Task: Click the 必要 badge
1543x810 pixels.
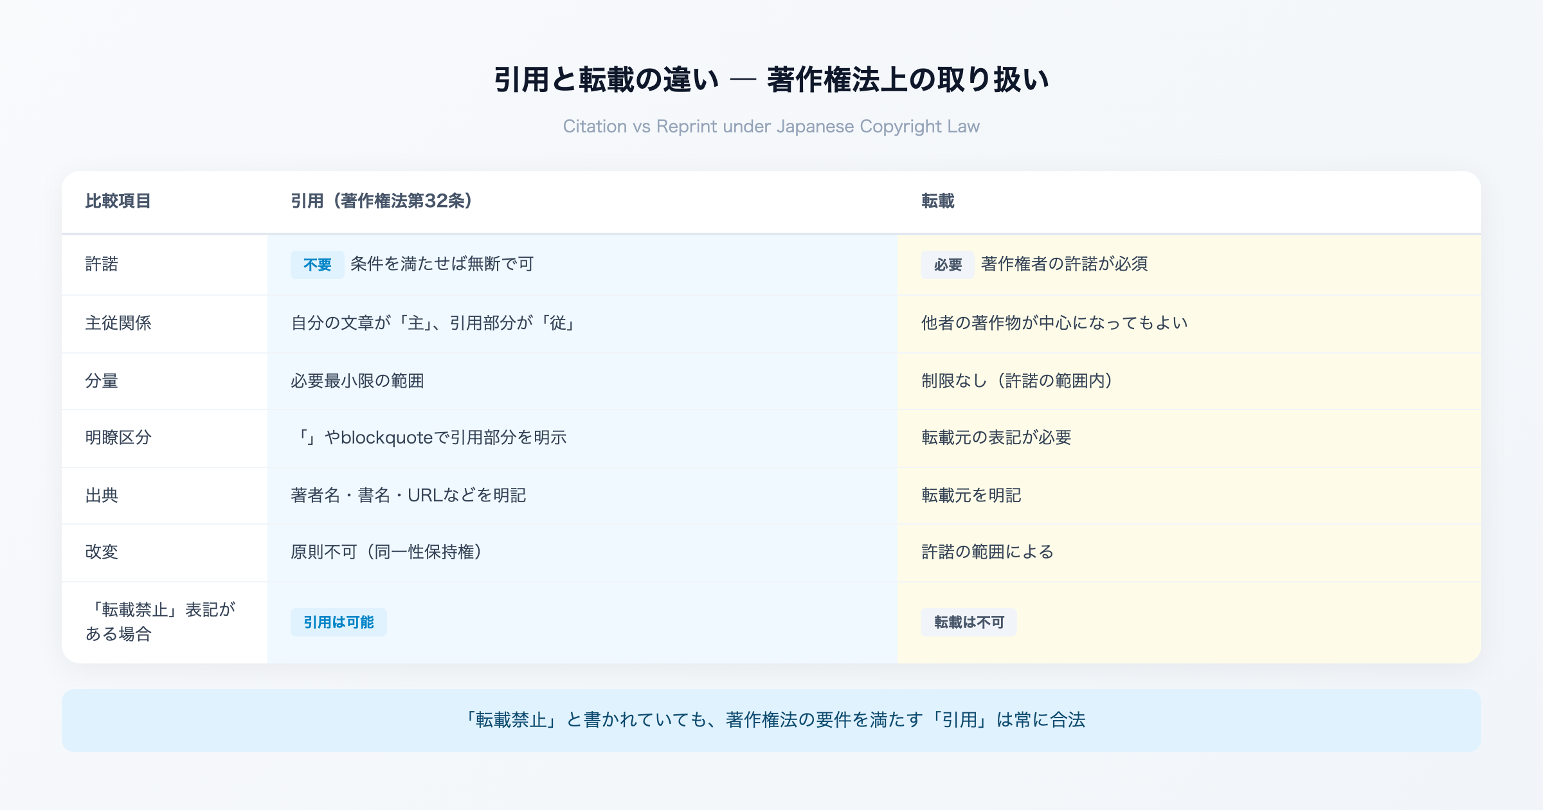Action: coord(948,265)
